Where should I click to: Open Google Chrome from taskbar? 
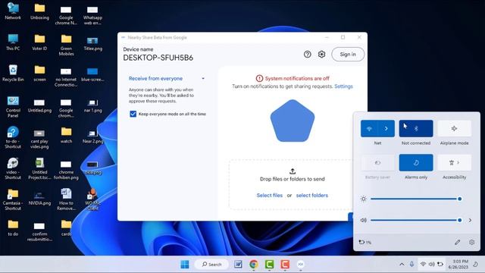(254, 265)
